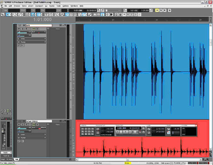The width and height of the screenshot is (213, 165).
Task: Click the time ruler above the clips
Action: [142, 20]
